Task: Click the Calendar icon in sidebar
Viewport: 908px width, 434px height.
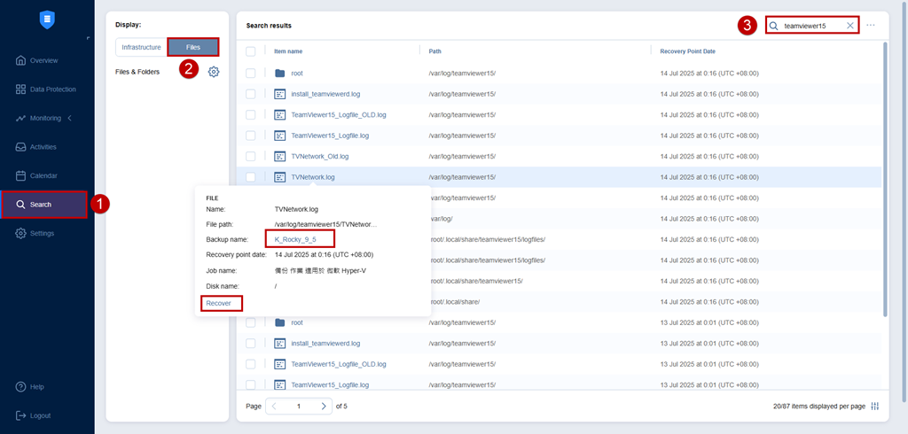Action: [21, 175]
